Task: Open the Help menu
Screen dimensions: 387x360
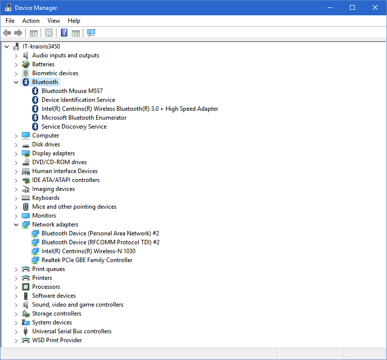Action: 74,21
